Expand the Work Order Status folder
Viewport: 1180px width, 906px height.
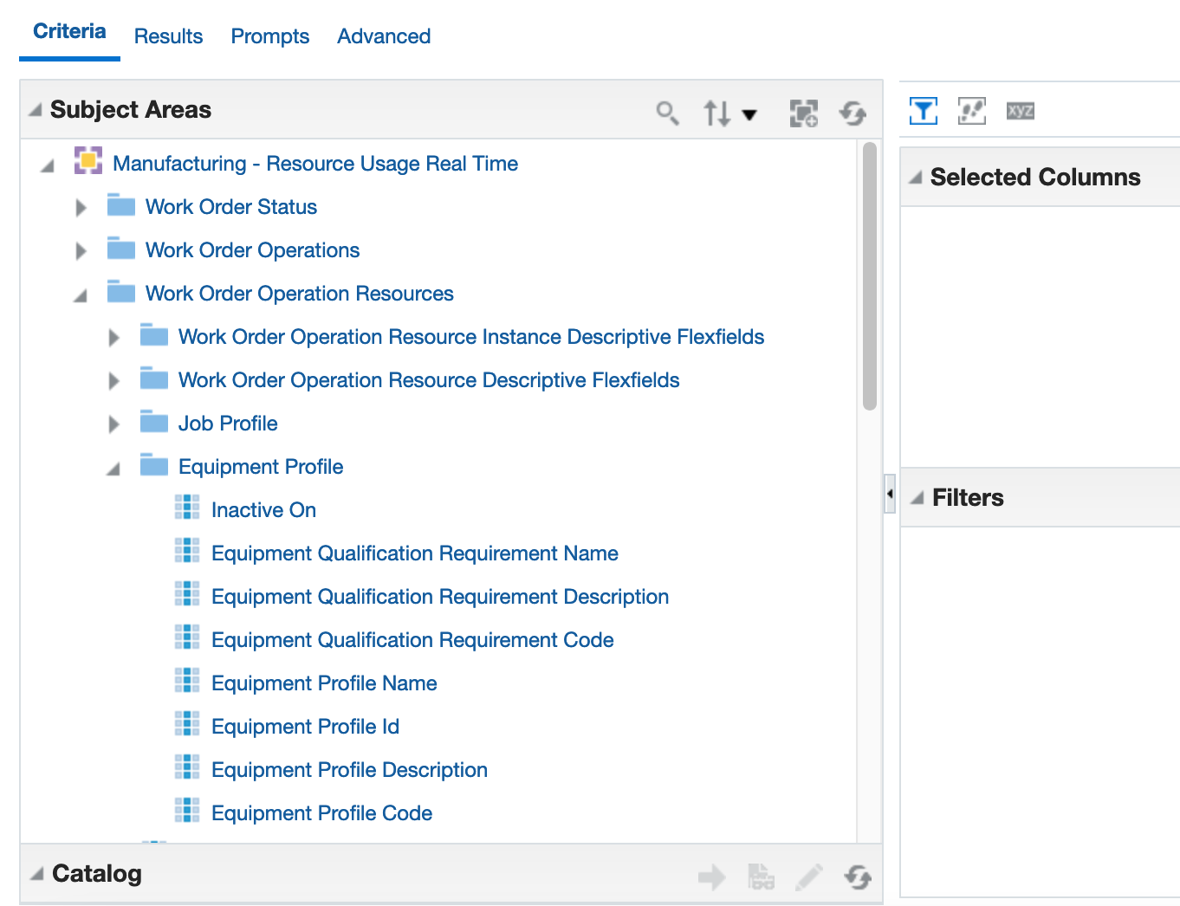coord(81,208)
